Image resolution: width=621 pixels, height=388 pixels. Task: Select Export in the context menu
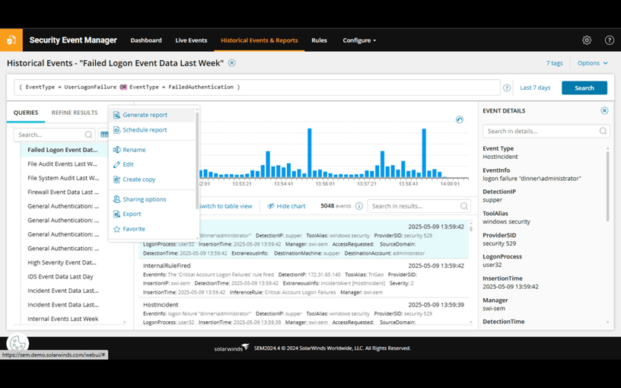(x=132, y=214)
